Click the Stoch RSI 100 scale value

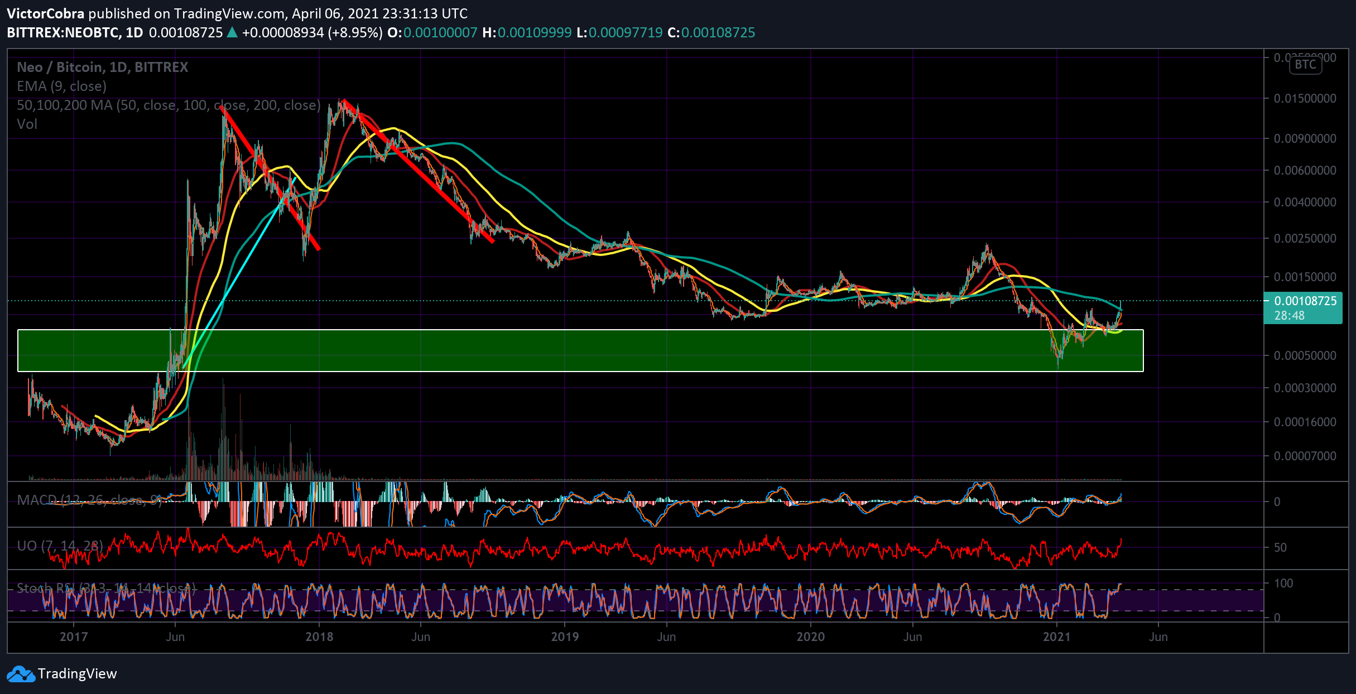click(x=1283, y=583)
